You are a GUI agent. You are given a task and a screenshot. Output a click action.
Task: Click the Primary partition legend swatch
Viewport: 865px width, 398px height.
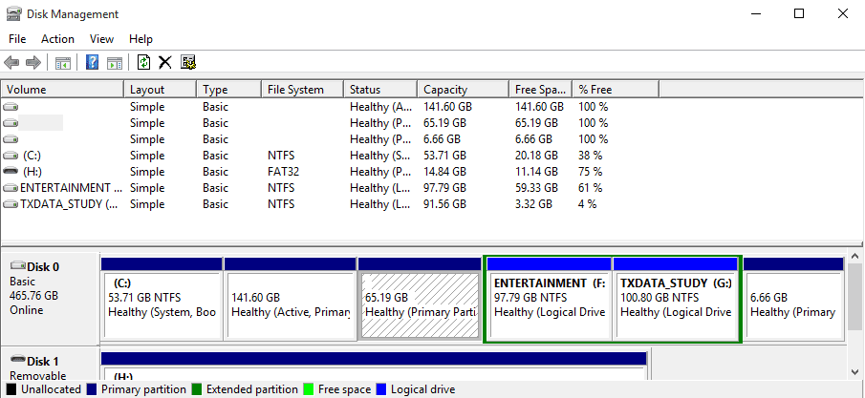tap(92, 389)
